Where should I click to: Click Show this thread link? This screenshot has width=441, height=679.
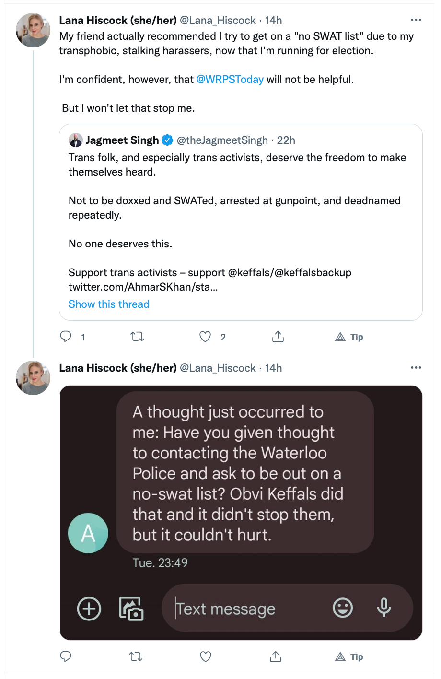109,304
